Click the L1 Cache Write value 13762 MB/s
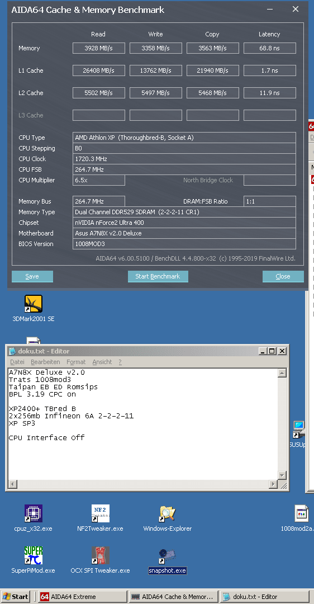The height and width of the screenshot is (604, 314). click(x=156, y=70)
